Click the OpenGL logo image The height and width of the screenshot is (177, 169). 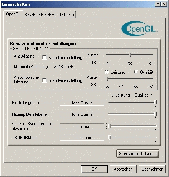[x=140, y=29]
